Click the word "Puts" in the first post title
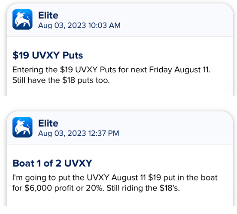This screenshot has height=214, width=237. click(72, 55)
